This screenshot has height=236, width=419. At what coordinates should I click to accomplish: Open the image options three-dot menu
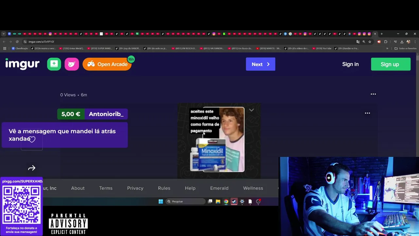(367, 113)
